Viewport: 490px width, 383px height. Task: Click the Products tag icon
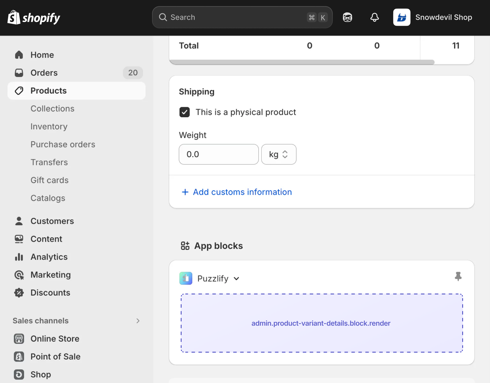(x=19, y=91)
